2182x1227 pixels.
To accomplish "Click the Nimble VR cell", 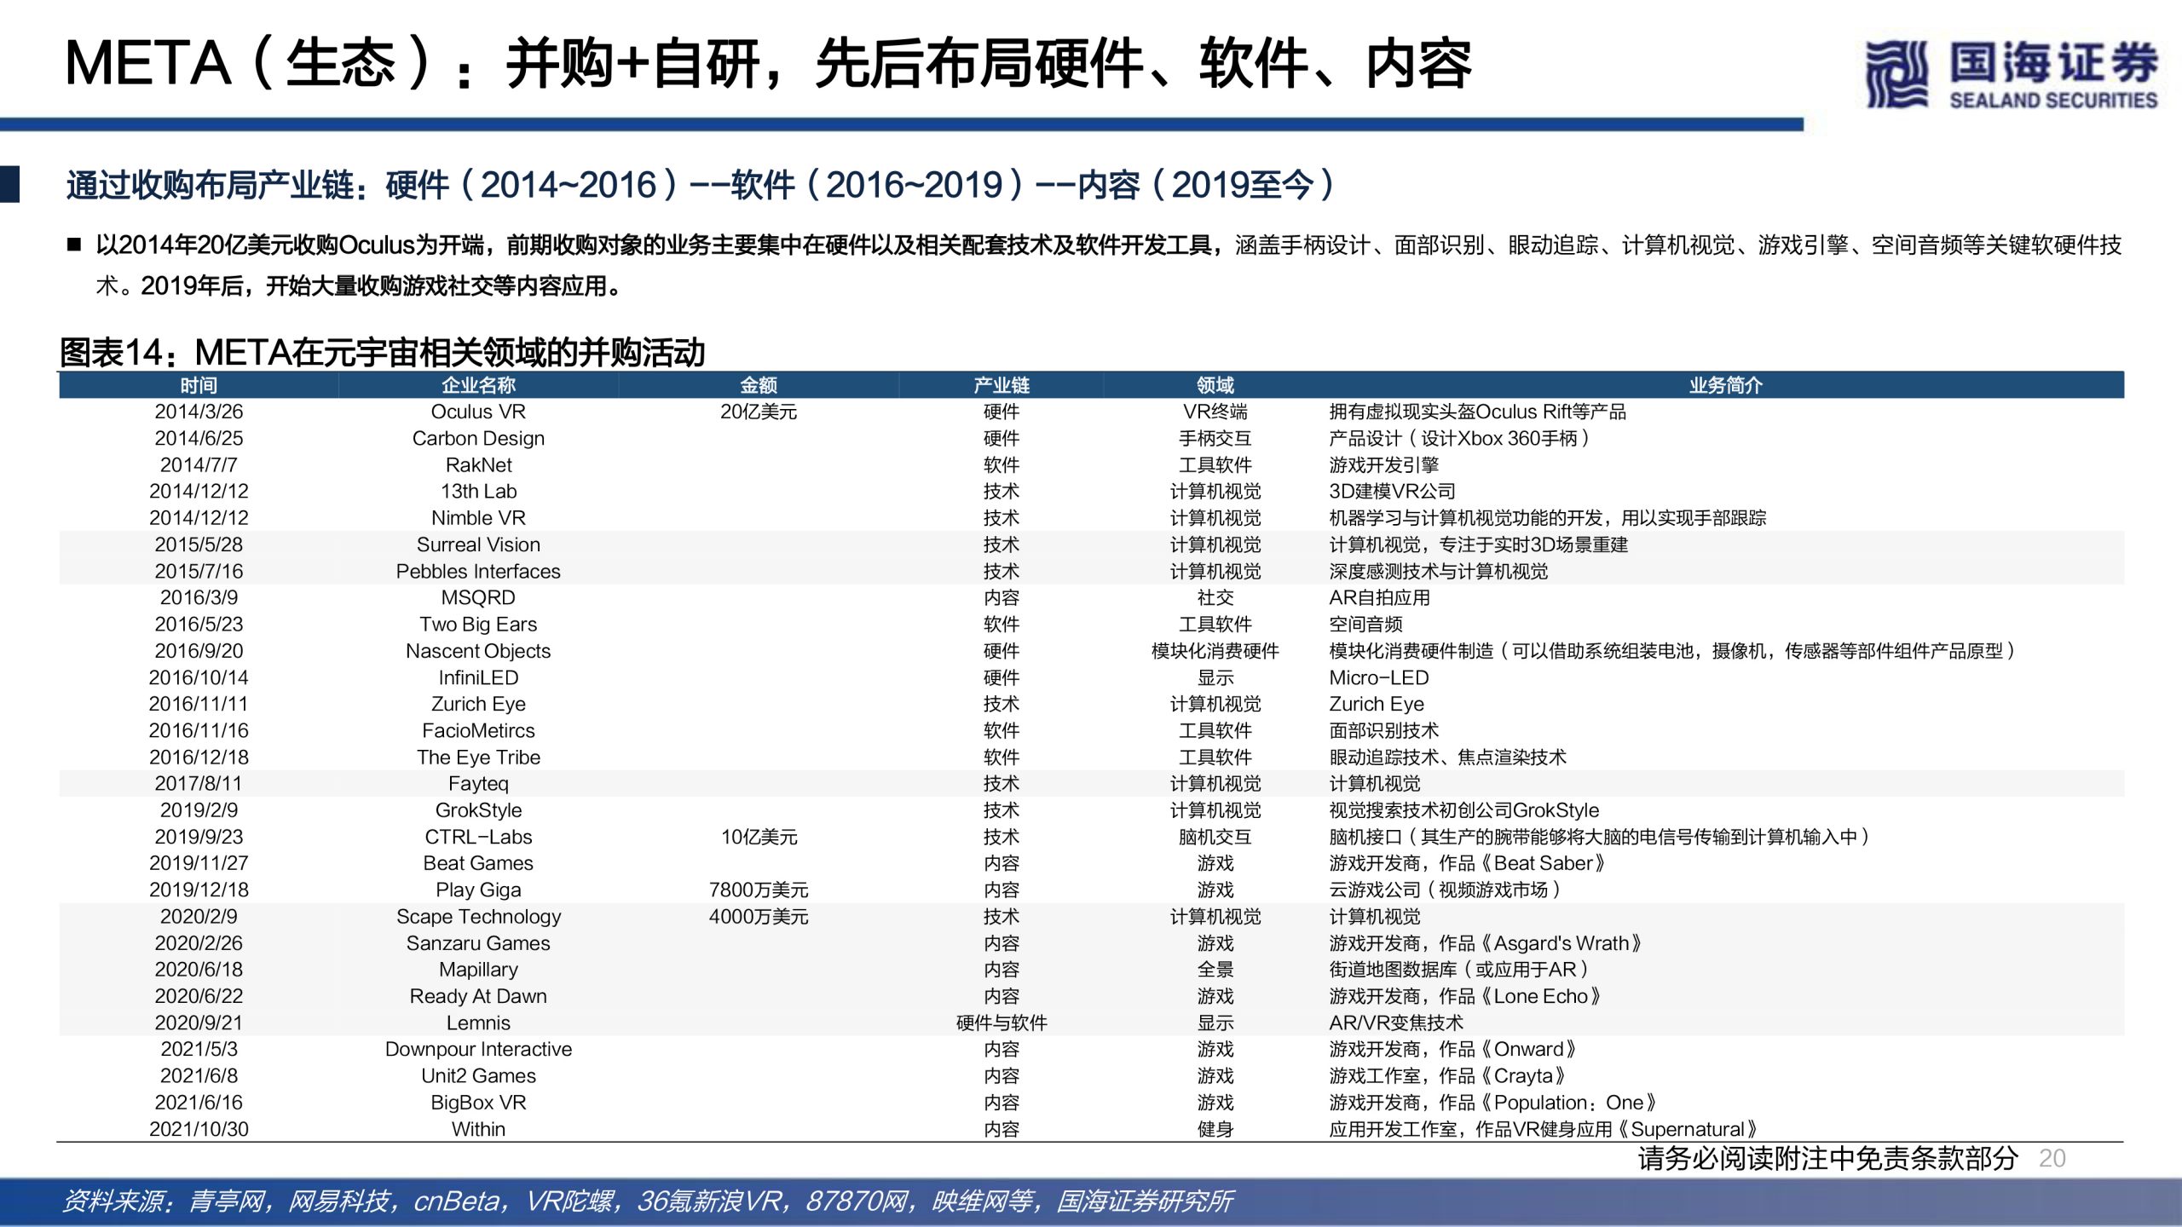I will click(x=478, y=517).
